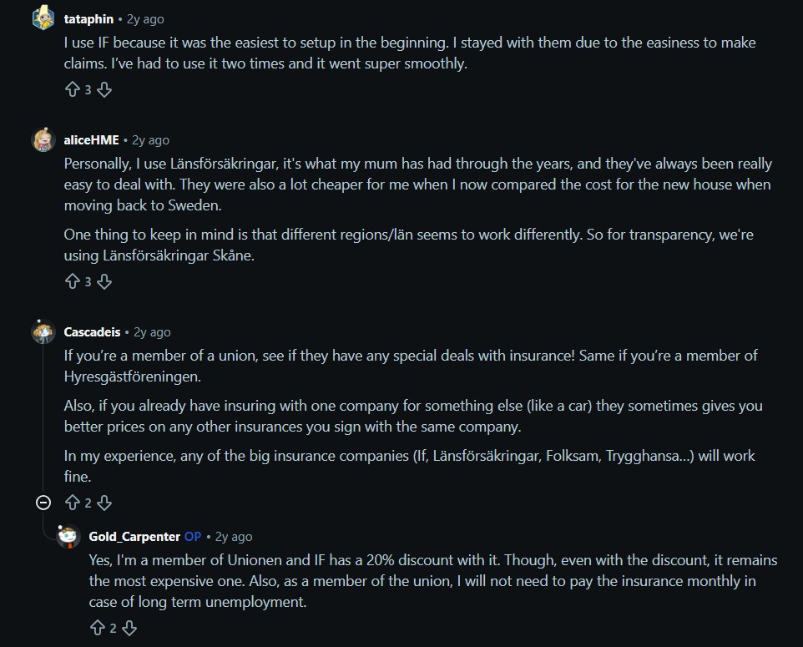803x647 pixels.
Task: Upvote Cascadeis' comment on union deals
Action: click(73, 503)
